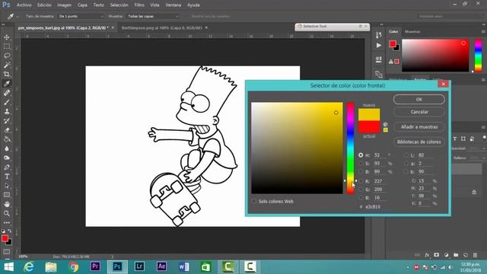Select the Move tool
Screen dimensions: 487x274
(x=7, y=37)
